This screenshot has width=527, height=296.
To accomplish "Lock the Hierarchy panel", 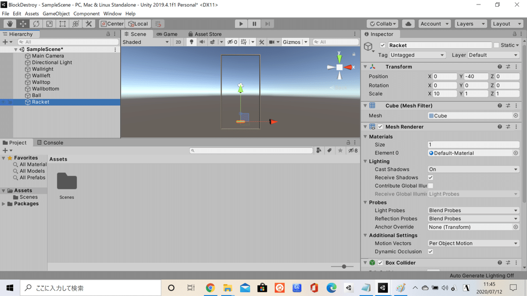I will pos(108,34).
